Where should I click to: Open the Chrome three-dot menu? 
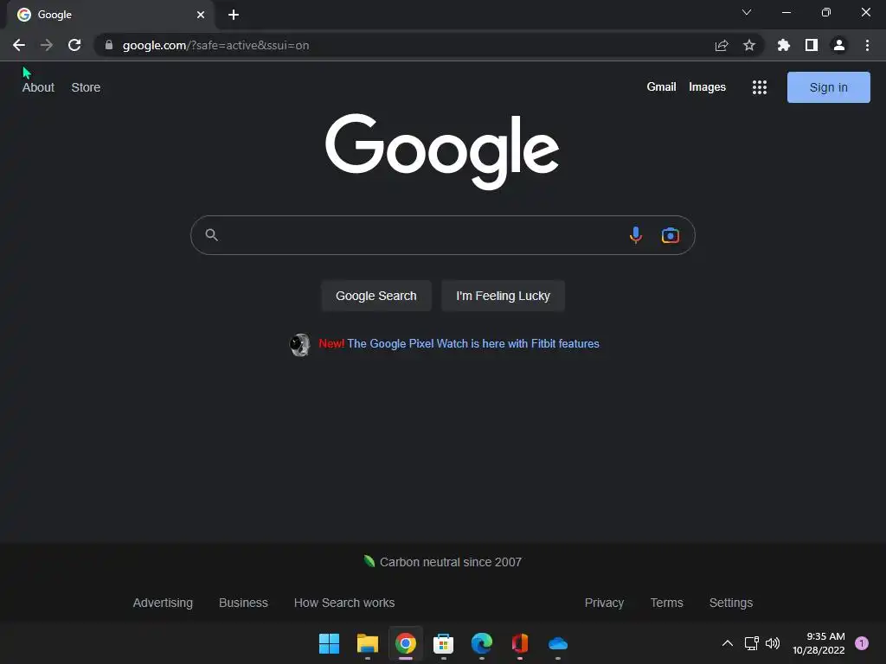(867, 45)
